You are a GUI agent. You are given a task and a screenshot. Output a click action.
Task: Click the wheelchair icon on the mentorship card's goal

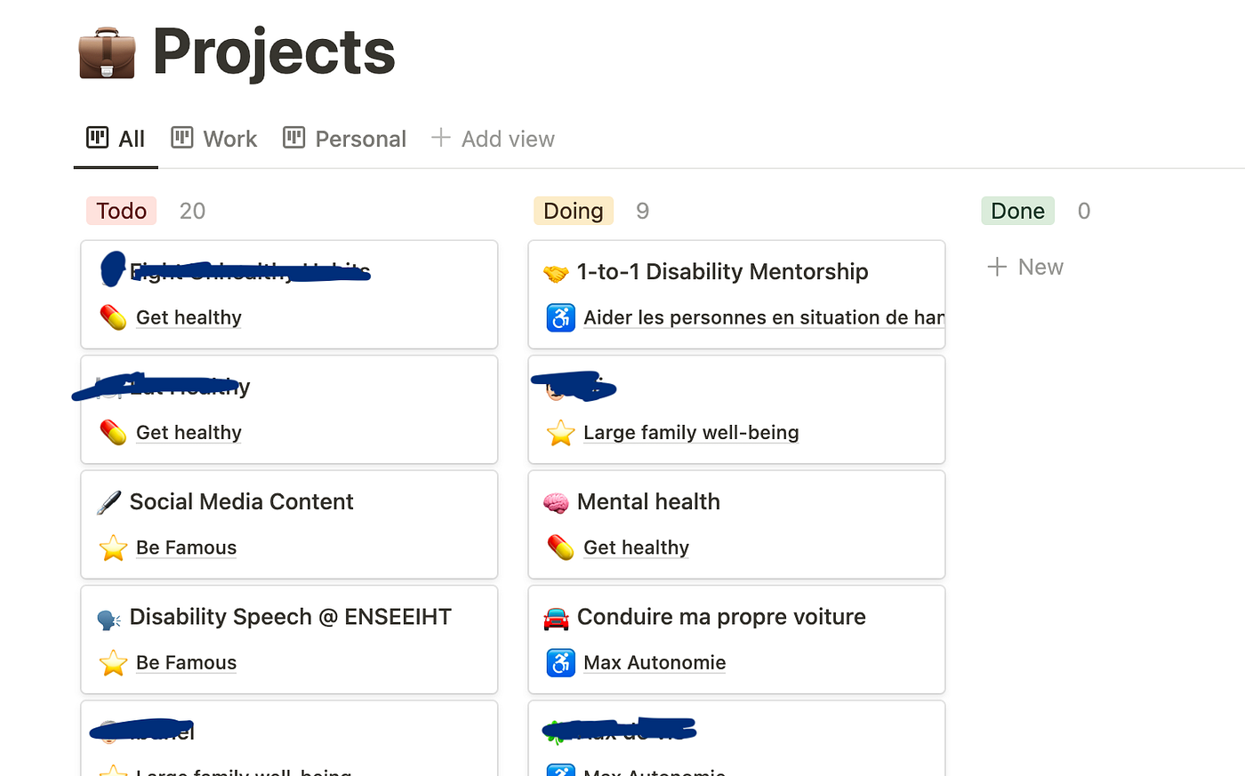click(560, 317)
